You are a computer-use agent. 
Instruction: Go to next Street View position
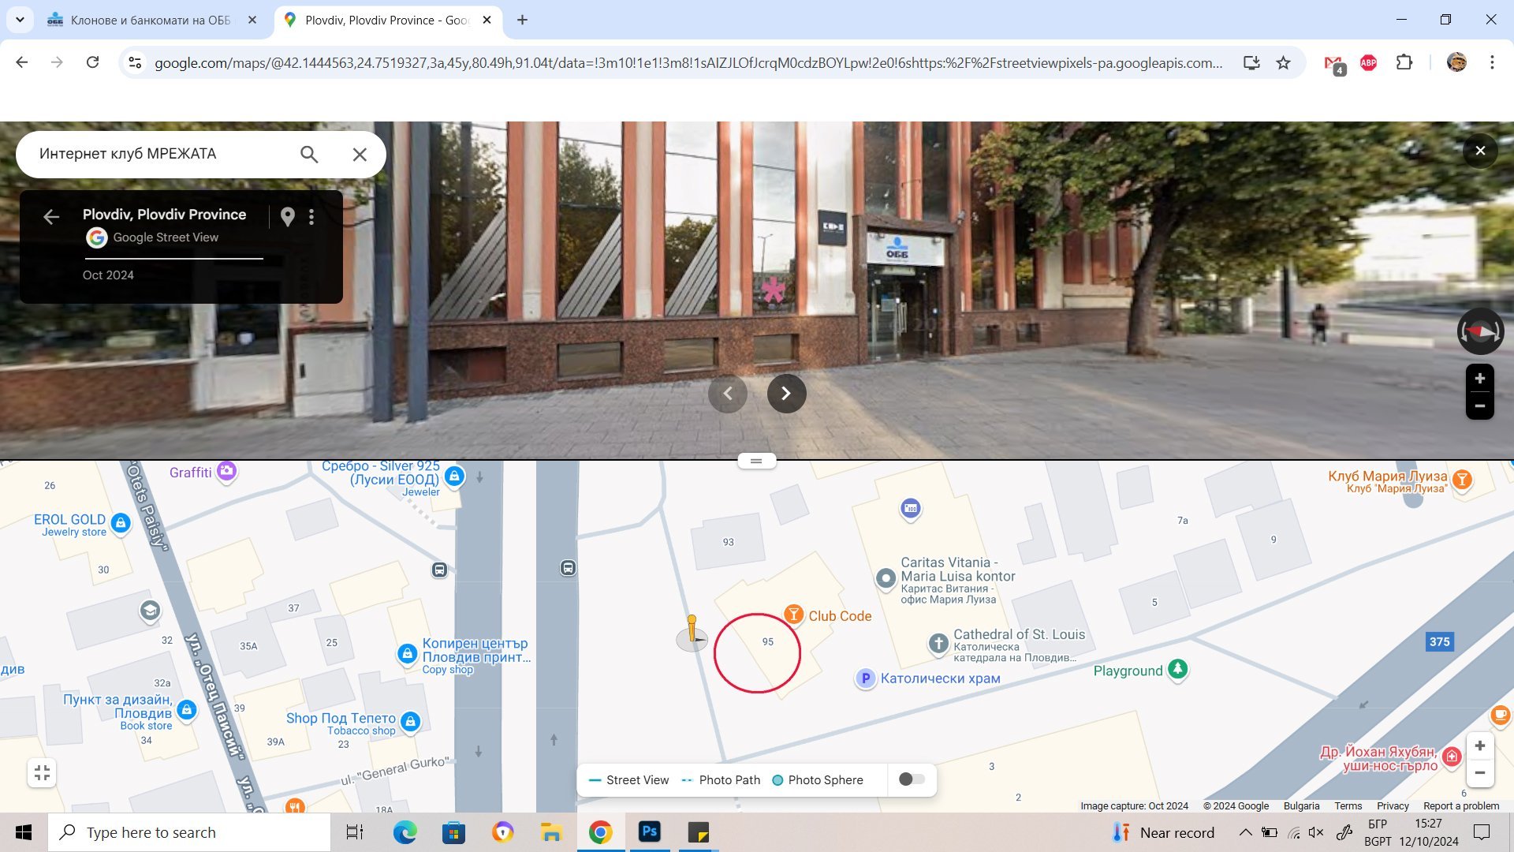click(x=786, y=394)
